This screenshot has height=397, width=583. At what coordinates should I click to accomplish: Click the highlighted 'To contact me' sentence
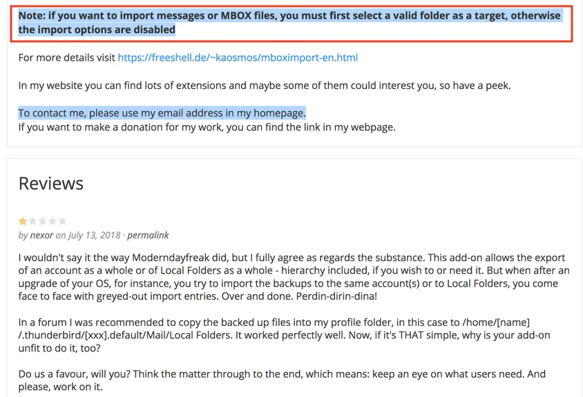pos(162,113)
